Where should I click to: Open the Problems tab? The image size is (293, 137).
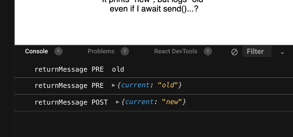point(101,51)
